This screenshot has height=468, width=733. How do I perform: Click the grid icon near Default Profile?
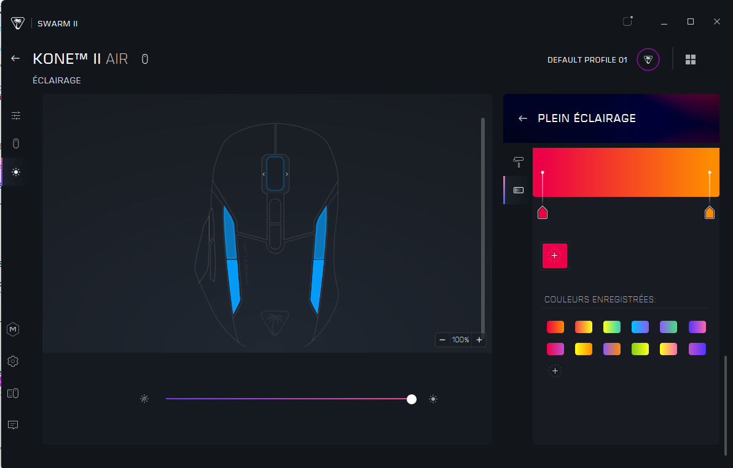click(691, 59)
